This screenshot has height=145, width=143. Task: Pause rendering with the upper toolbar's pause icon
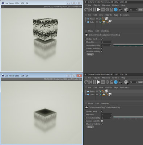94,9
